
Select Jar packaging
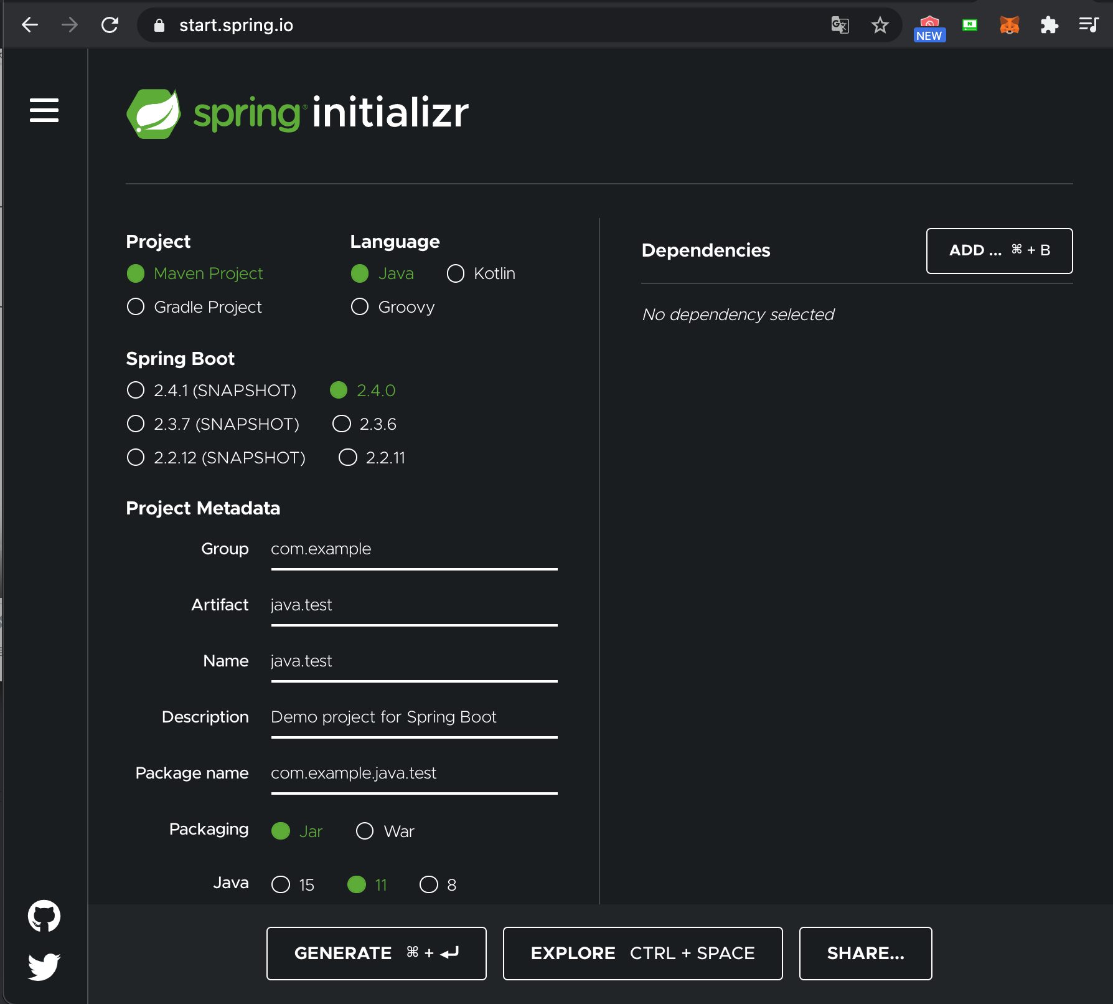pyautogui.click(x=298, y=831)
